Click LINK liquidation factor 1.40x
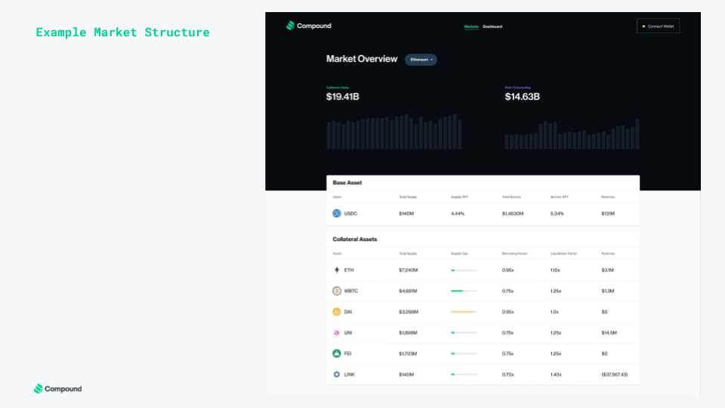 (x=556, y=375)
